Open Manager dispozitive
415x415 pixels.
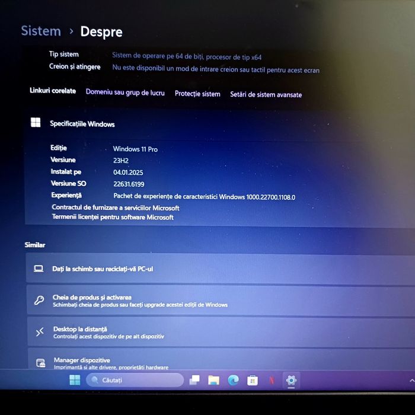[221, 360]
